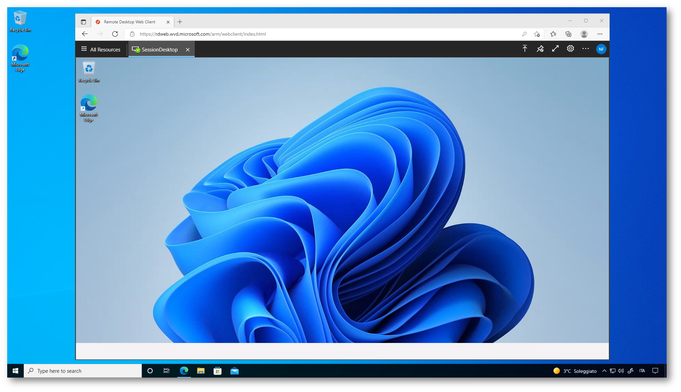Click the upload file arrow icon
Image resolution: width=681 pixels, height=392 pixels.
coord(525,49)
